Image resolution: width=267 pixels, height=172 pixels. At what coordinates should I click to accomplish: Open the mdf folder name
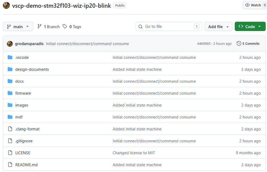click(x=19, y=117)
